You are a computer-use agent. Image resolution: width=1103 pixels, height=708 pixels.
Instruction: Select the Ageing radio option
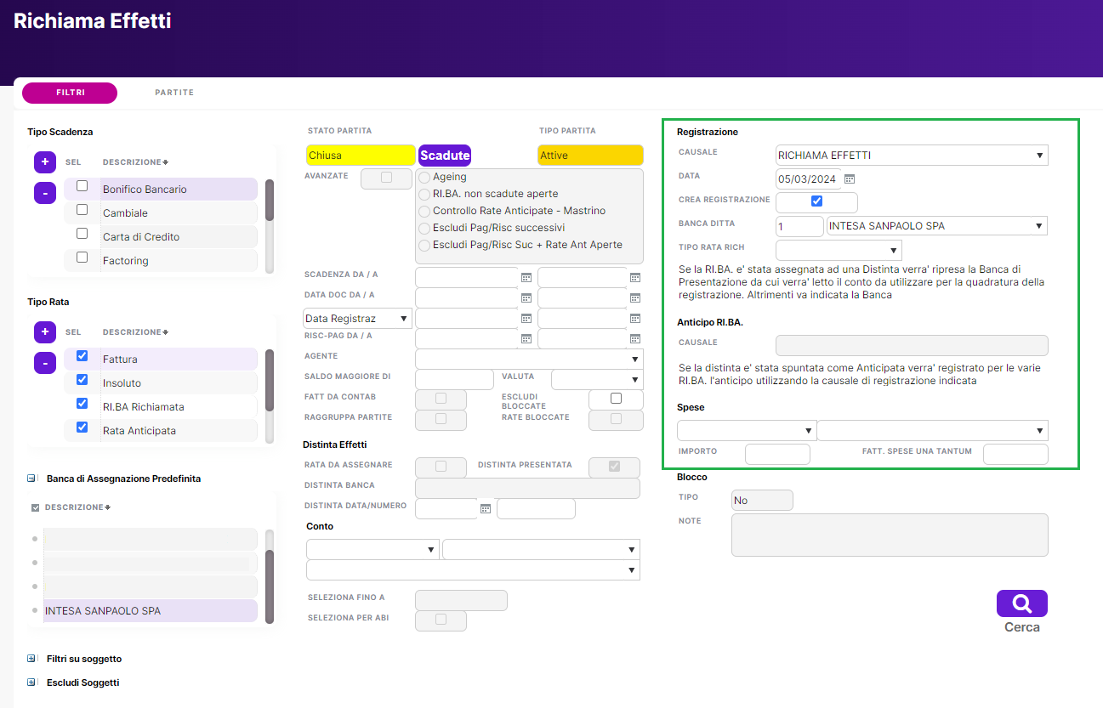(424, 177)
